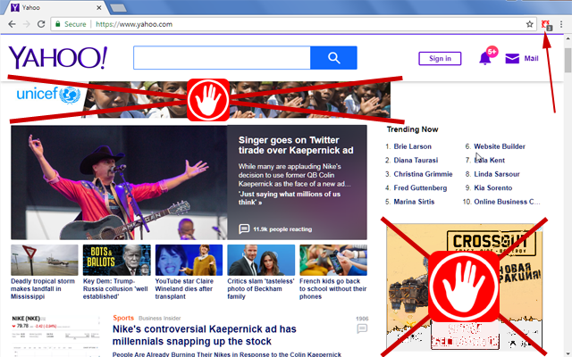Click the NIKE (NKE) stock chart
Viewport: 572px width, 357px height.
coord(55,336)
